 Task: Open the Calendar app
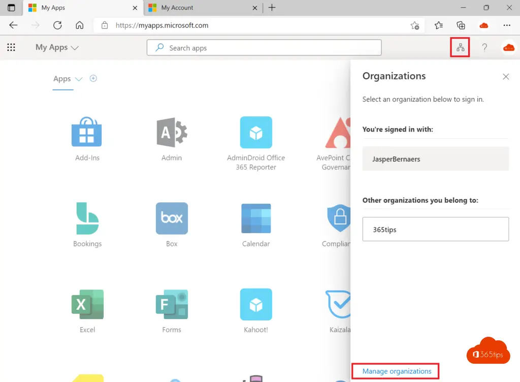coord(256,225)
